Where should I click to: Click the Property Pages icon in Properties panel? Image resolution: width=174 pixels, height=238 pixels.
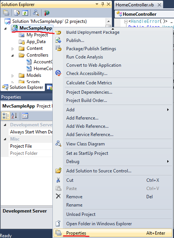25,116
